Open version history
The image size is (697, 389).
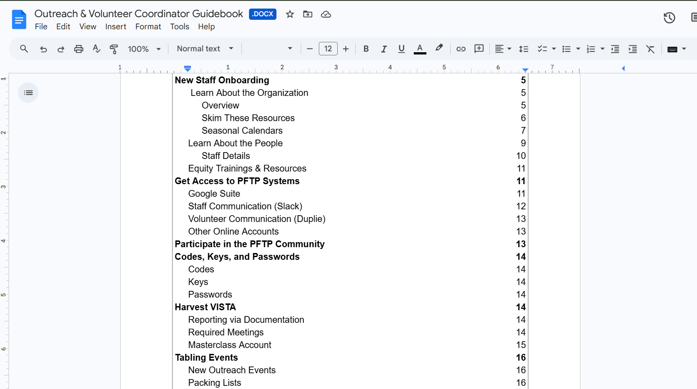(669, 18)
